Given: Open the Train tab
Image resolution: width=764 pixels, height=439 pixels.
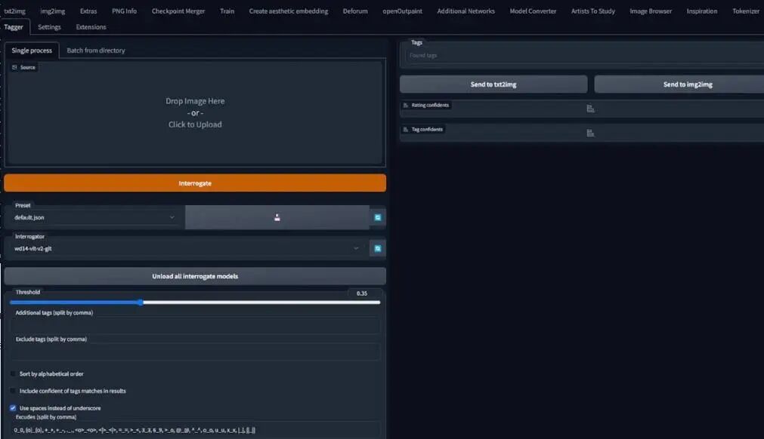Looking at the screenshot, I should (227, 11).
